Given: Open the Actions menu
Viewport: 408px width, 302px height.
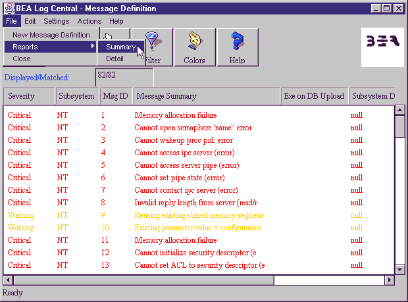Looking at the screenshot, I should click(x=89, y=21).
